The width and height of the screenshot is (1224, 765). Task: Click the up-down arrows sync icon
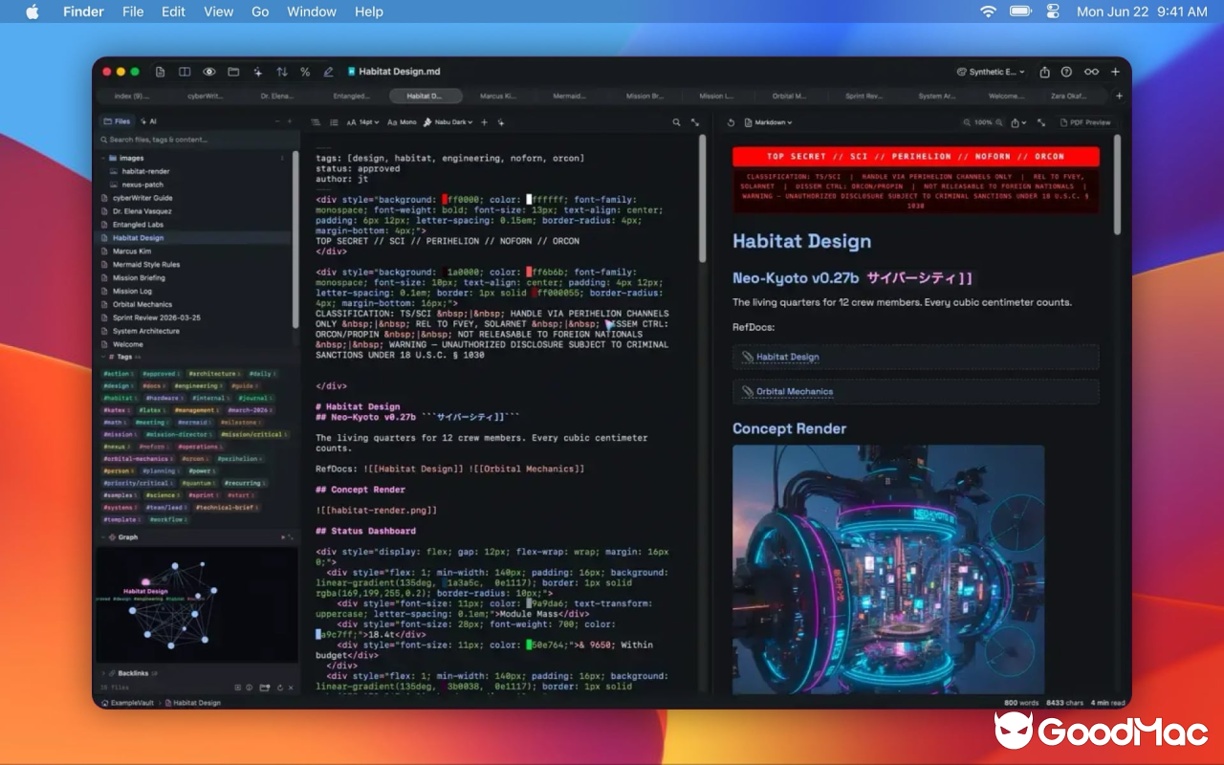pos(282,72)
